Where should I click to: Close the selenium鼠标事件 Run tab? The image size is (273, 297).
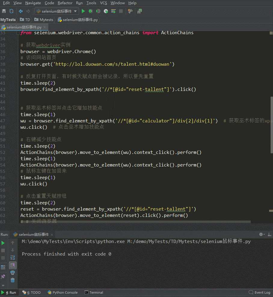coord(52,235)
